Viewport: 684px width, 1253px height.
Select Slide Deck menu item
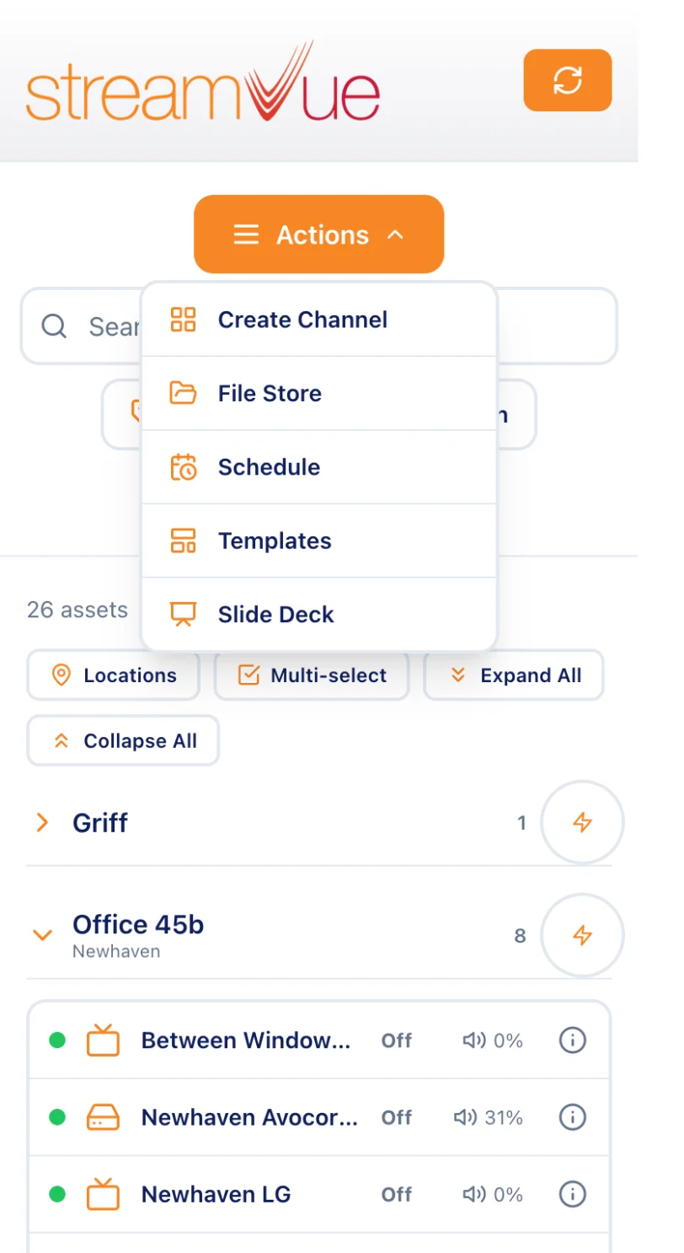(x=318, y=614)
